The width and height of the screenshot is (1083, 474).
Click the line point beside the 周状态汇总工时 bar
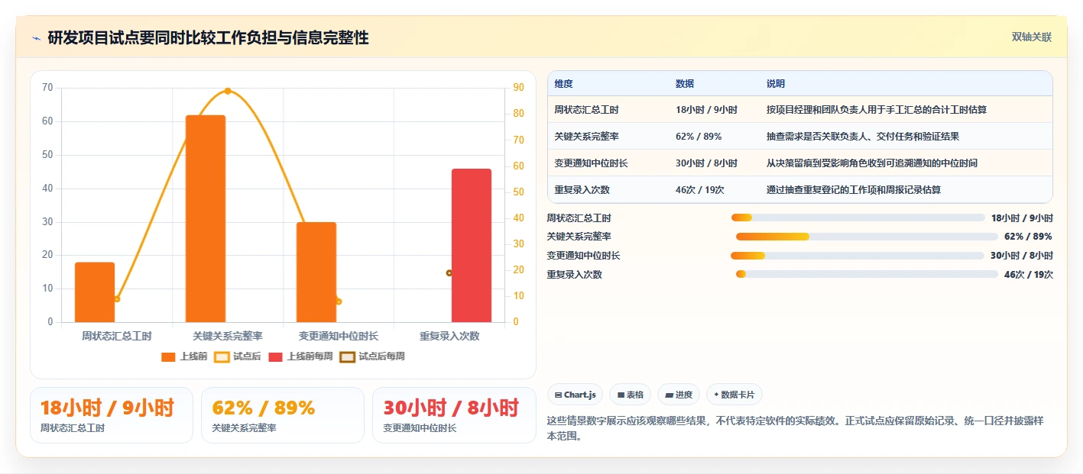click(x=117, y=298)
